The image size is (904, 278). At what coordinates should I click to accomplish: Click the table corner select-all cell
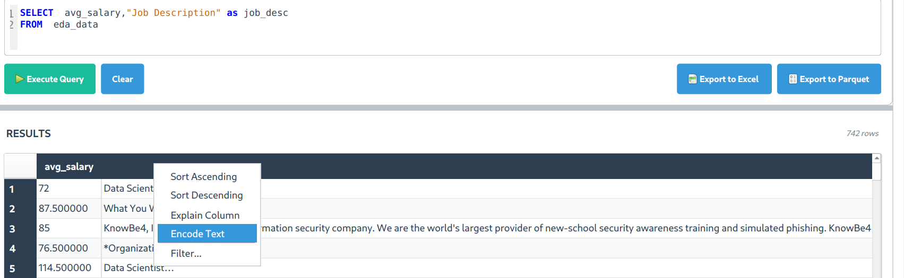[x=20, y=166]
